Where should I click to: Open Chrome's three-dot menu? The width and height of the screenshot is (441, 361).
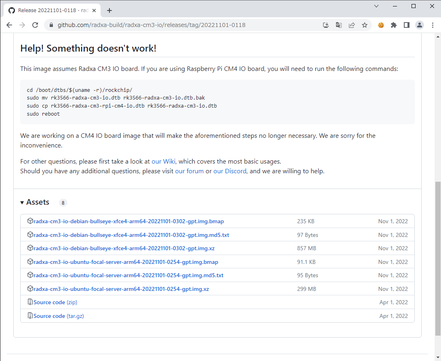(433, 25)
